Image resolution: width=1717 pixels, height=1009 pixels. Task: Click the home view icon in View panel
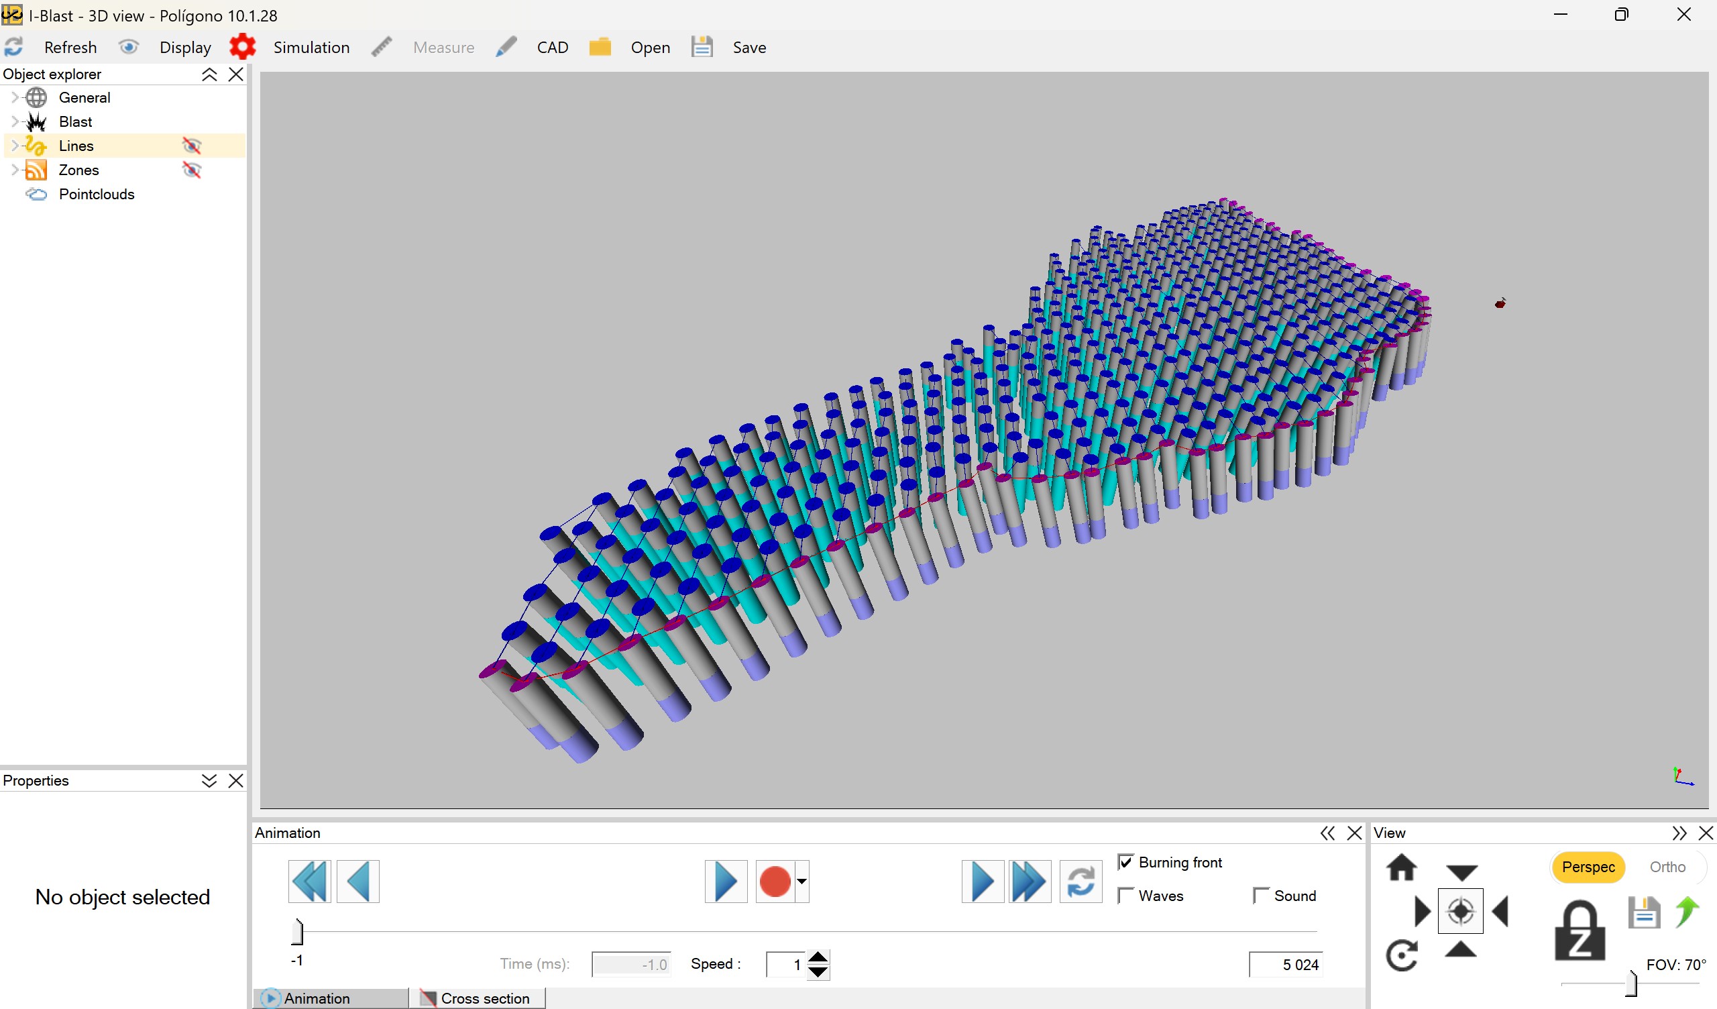click(x=1403, y=868)
